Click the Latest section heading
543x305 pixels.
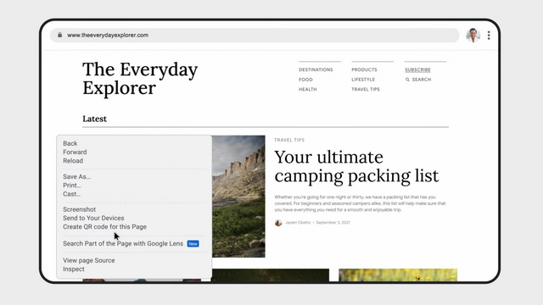pyautogui.click(x=94, y=119)
